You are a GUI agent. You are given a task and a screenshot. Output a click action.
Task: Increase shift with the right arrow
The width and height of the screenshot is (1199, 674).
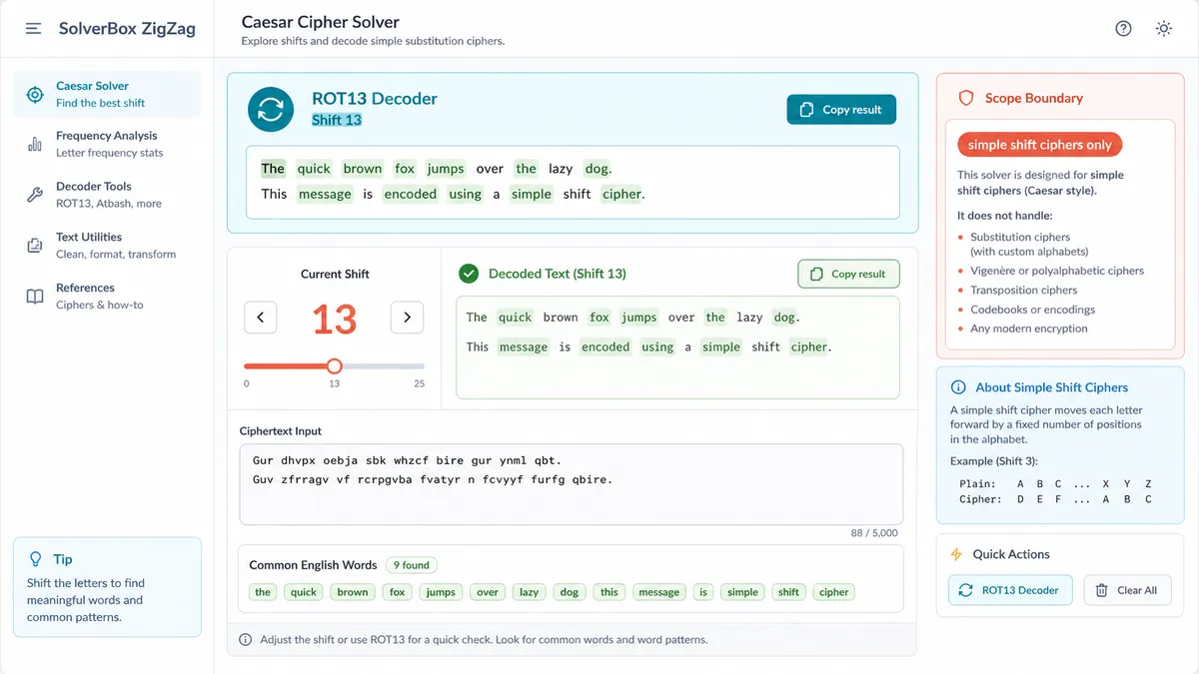pyautogui.click(x=407, y=318)
